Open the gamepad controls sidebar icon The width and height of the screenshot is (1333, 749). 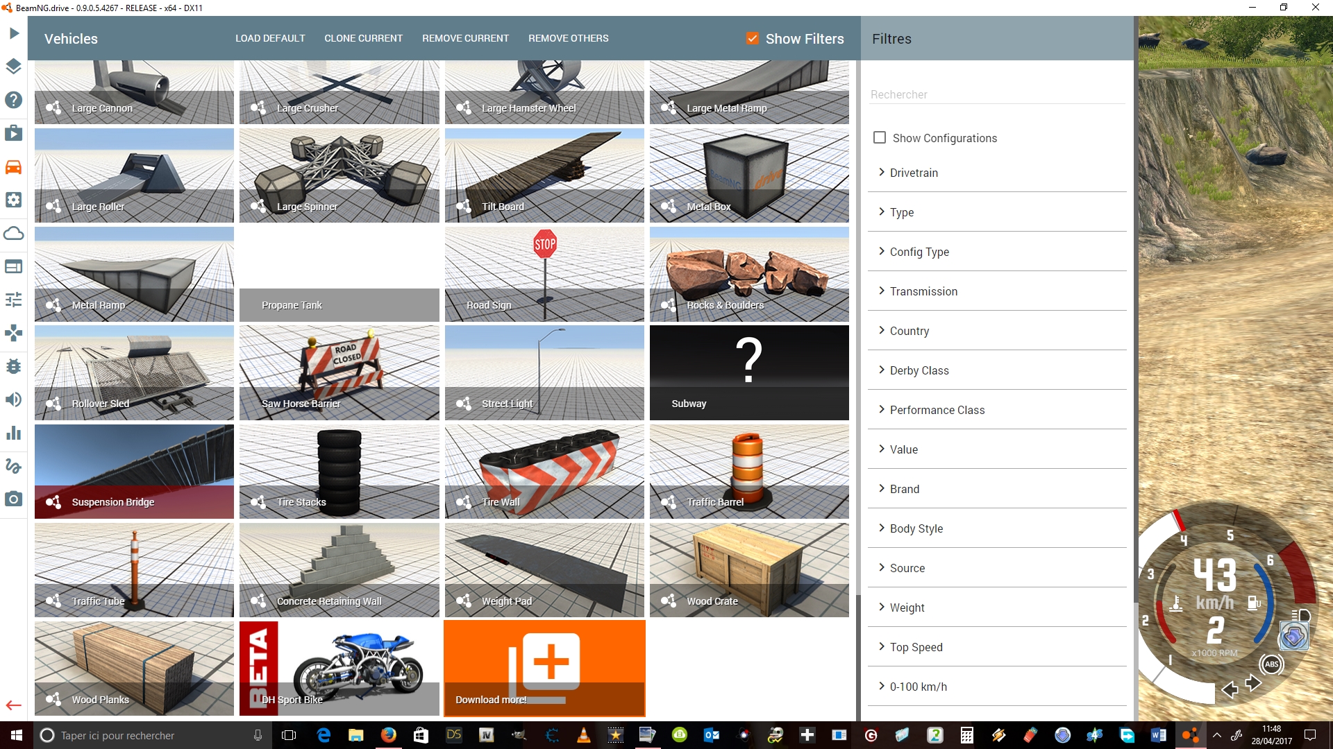[14, 333]
